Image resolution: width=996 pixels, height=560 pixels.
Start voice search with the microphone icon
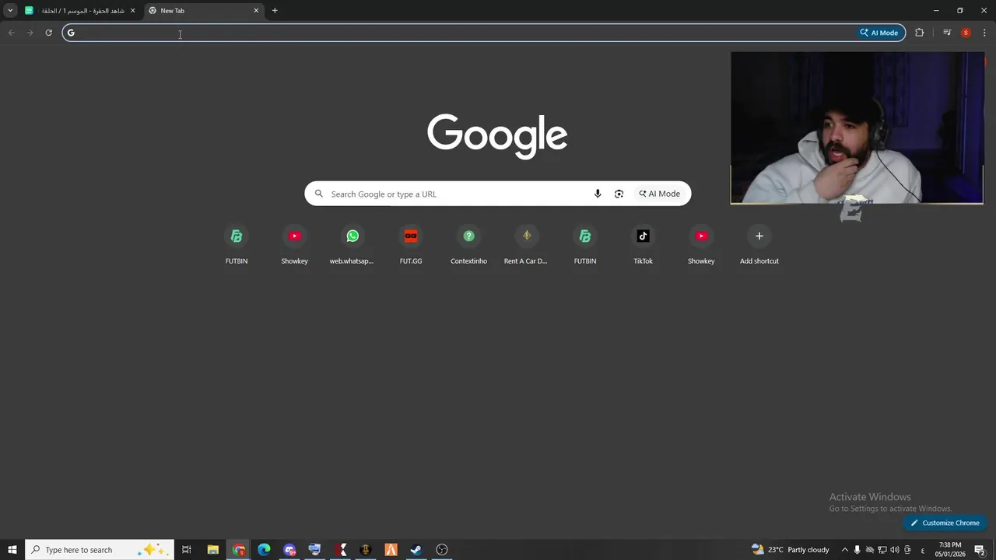(598, 194)
